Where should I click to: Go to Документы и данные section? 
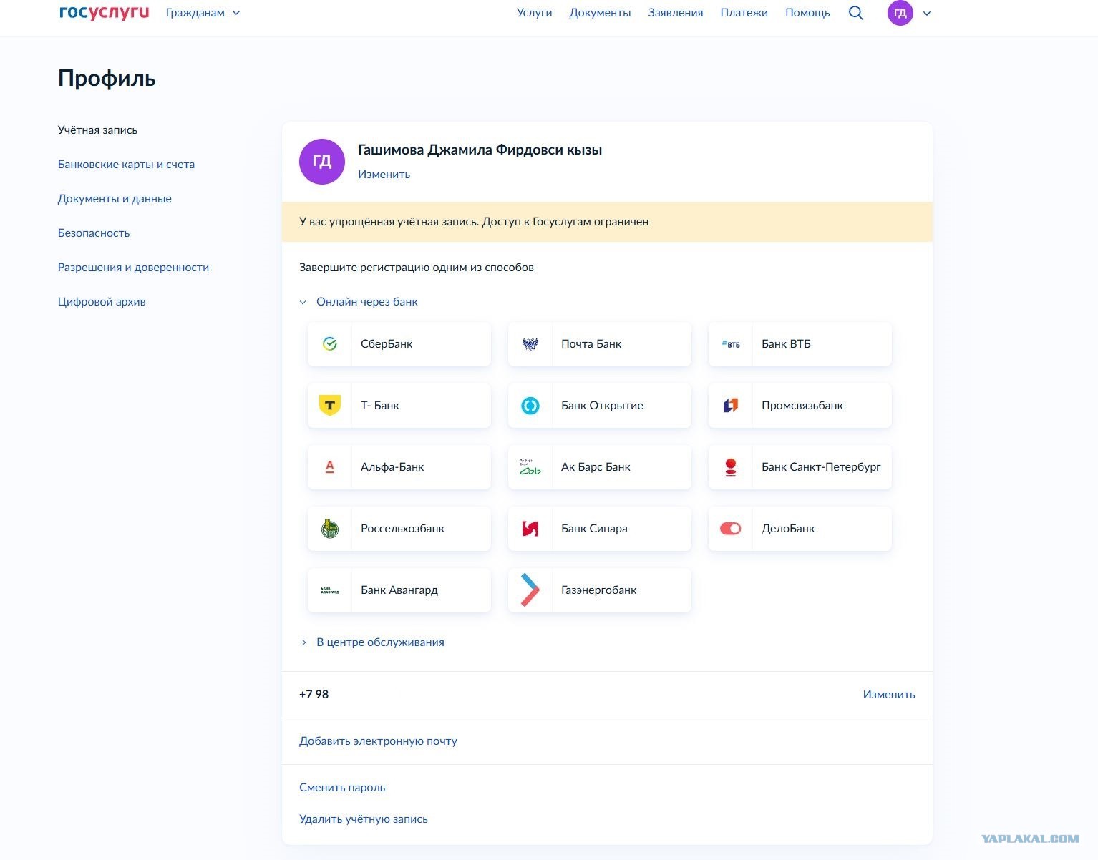tap(115, 199)
